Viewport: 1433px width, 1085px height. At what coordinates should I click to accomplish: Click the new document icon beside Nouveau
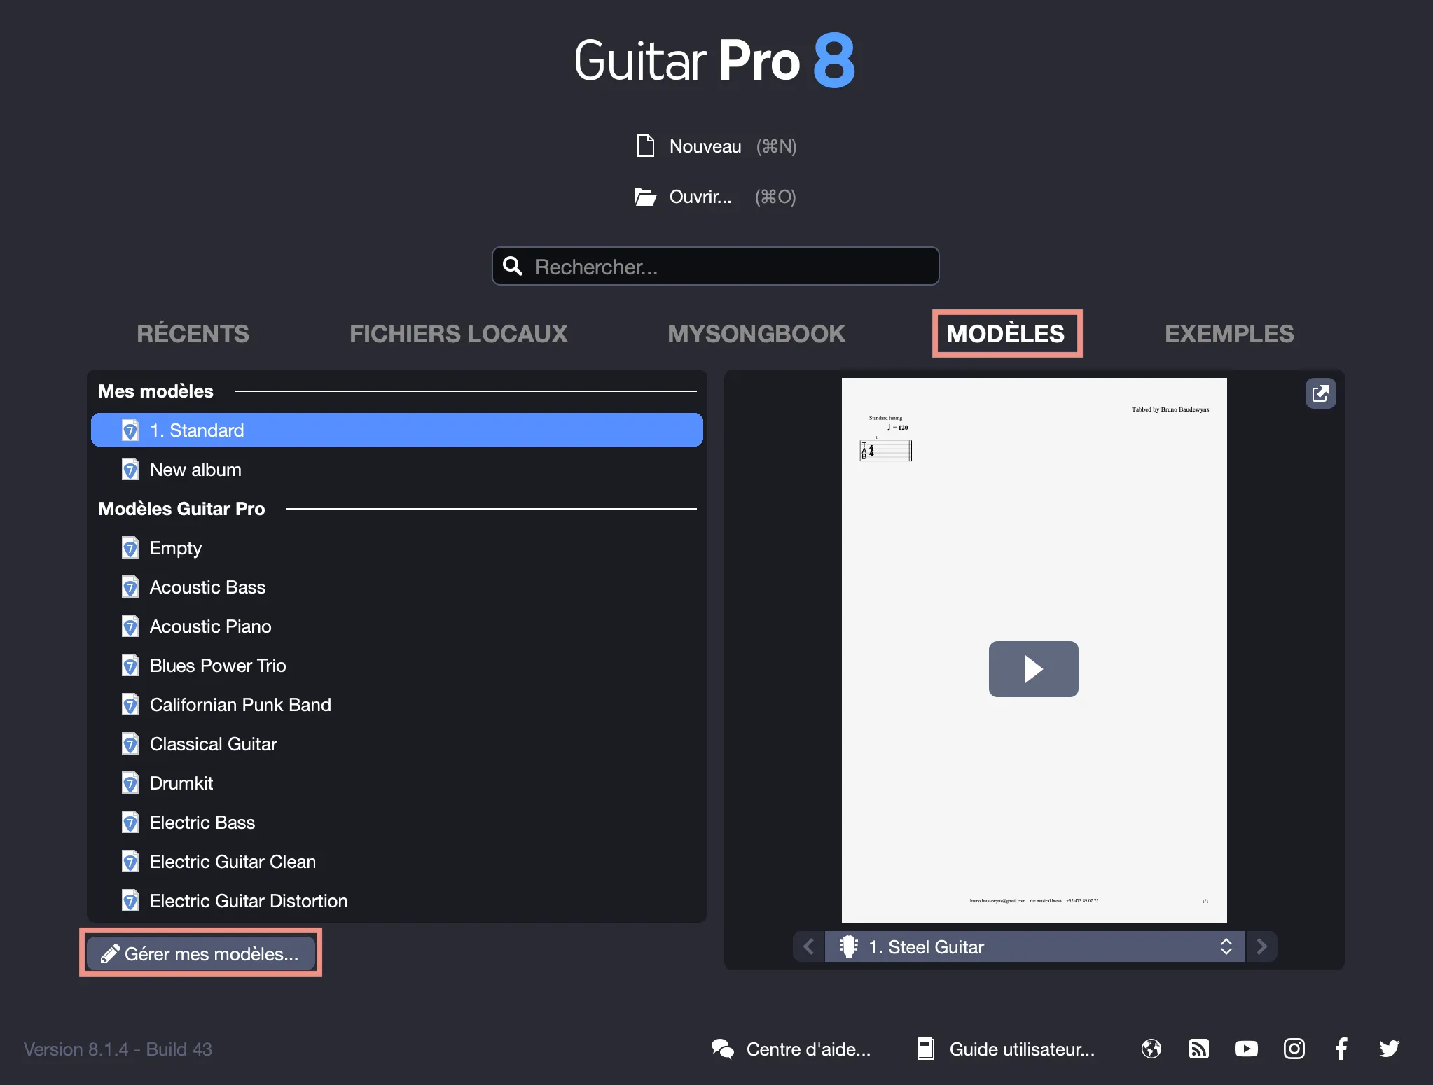tap(645, 146)
